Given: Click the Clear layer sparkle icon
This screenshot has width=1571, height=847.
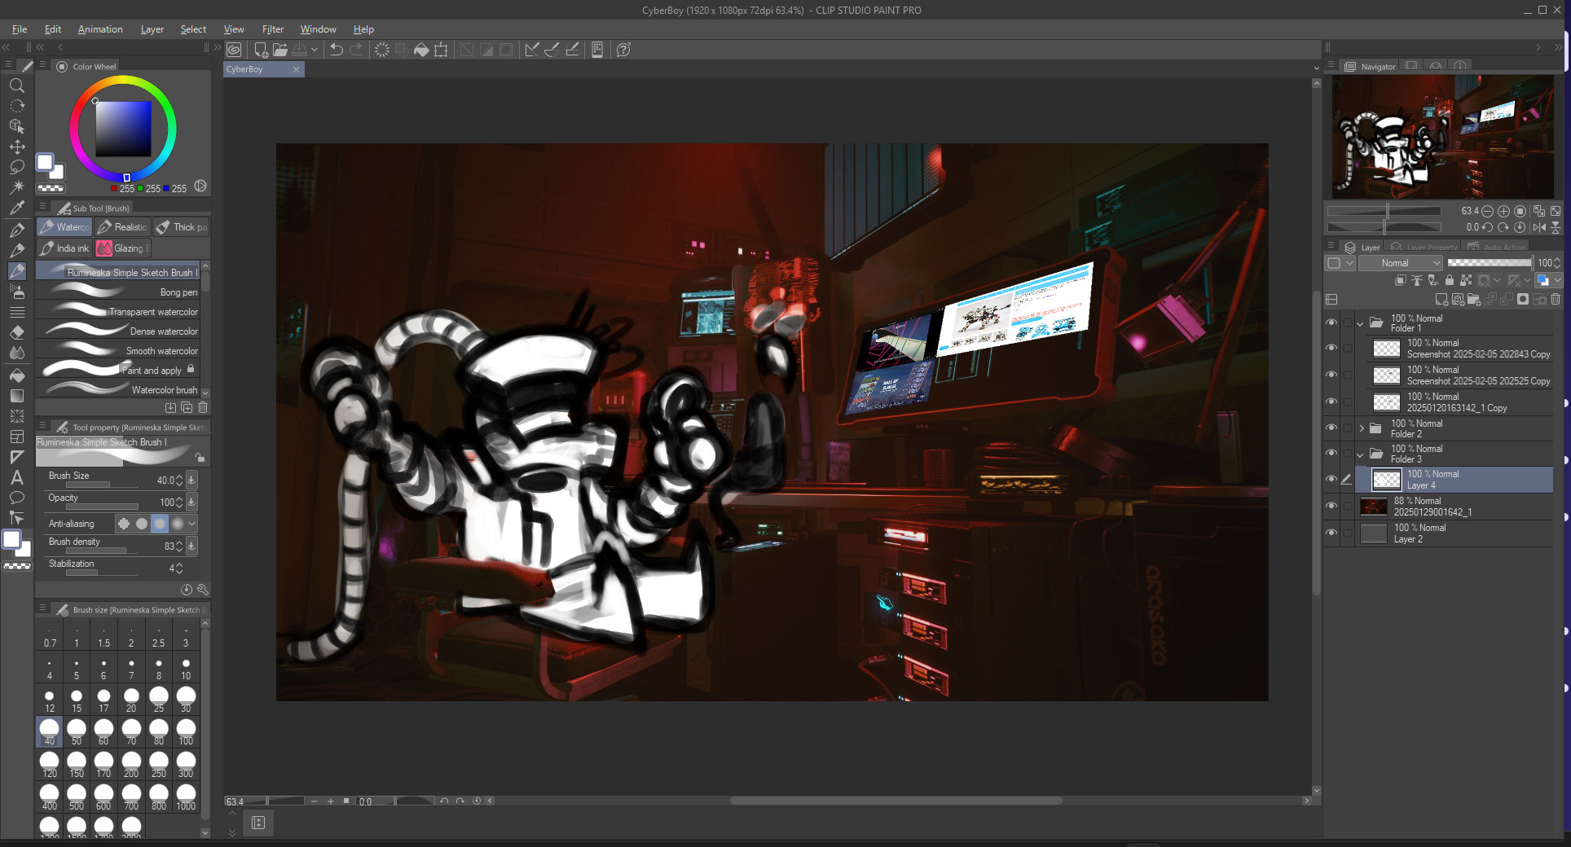Looking at the screenshot, I should click(x=381, y=50).
